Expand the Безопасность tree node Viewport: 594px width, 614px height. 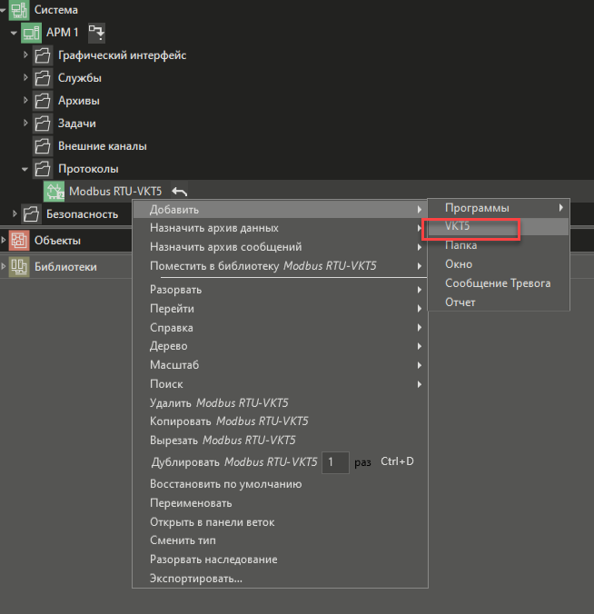coord(15,214)
